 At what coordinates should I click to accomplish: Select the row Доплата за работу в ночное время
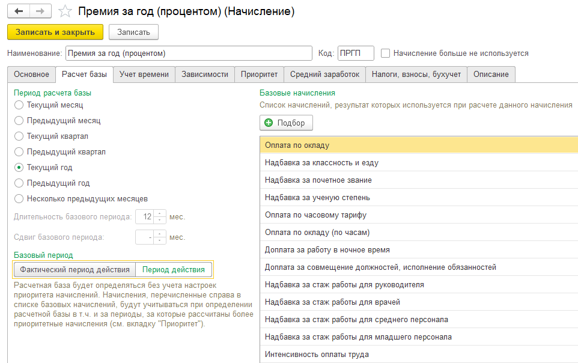[x=419, y=250]
